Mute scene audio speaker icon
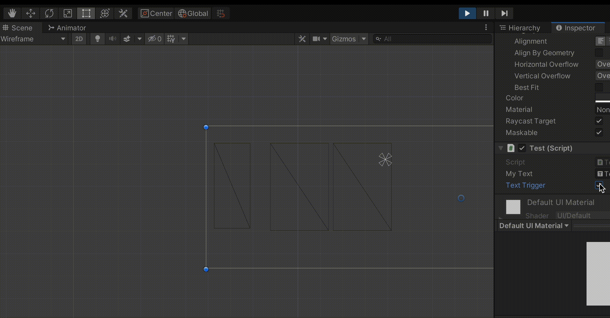 click(x=112, y=39)
